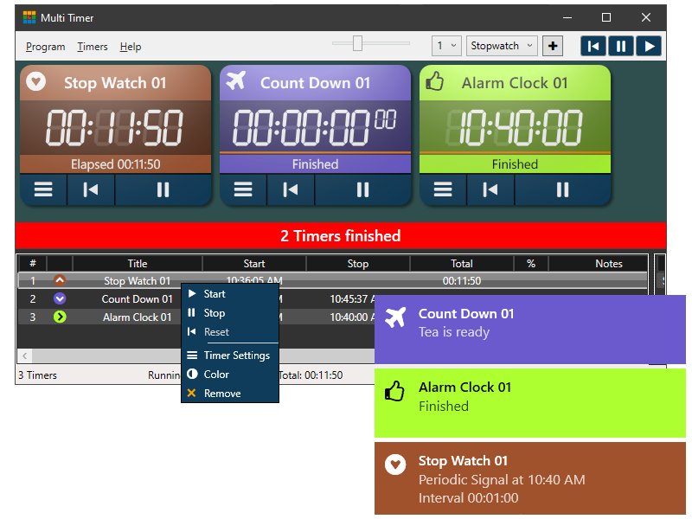Image resolution: width=692 pixels, height=519 pixels.
Task: Pause the Stop Watch 01 timer
Action: click(x=163, y=190)
